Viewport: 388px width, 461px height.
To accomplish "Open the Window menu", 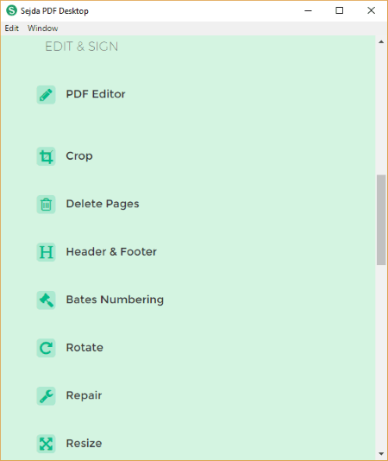I will pyautogui.click(x=43, y=28).
